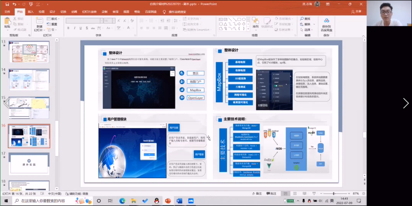412x206 pixels.
Task: Toggle Italic formatting in font group
Action: pos(73,28)
